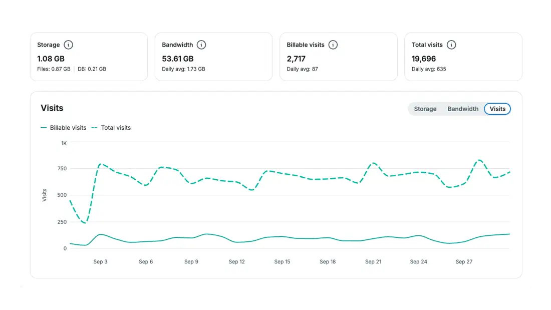Click the 0 y-axis label
This screenshot has height=310, width=551.
click(65, 248)
